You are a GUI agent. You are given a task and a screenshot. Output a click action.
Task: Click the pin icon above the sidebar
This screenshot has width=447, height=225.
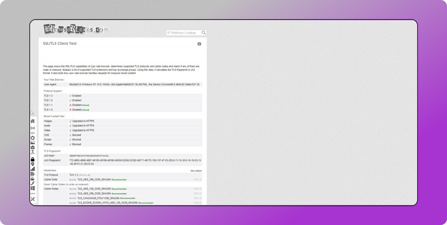pos(32,113)
